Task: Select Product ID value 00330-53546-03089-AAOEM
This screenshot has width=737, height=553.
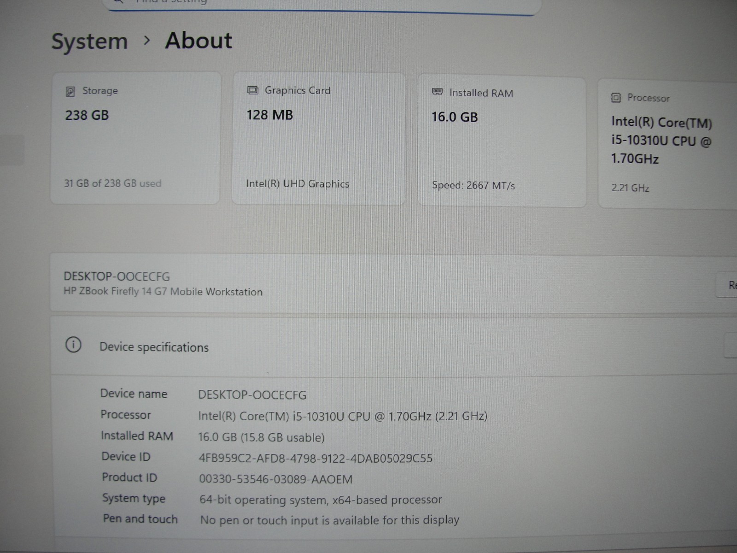Action: [x=275, y=479]
